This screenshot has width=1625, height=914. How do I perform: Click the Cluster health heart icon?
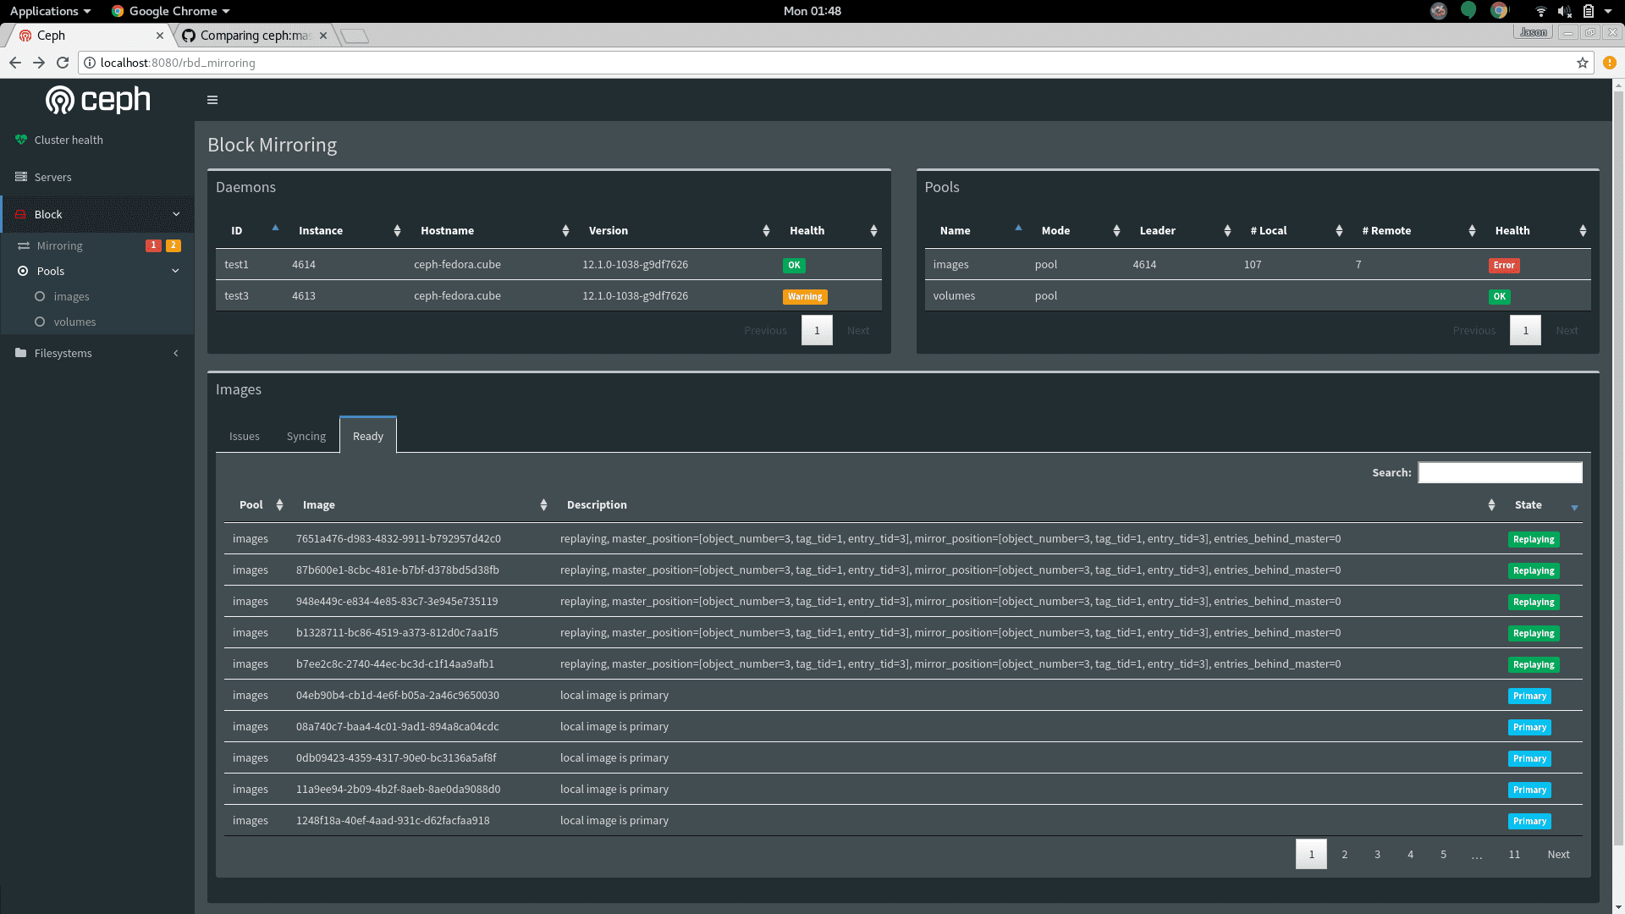point(21,140)
